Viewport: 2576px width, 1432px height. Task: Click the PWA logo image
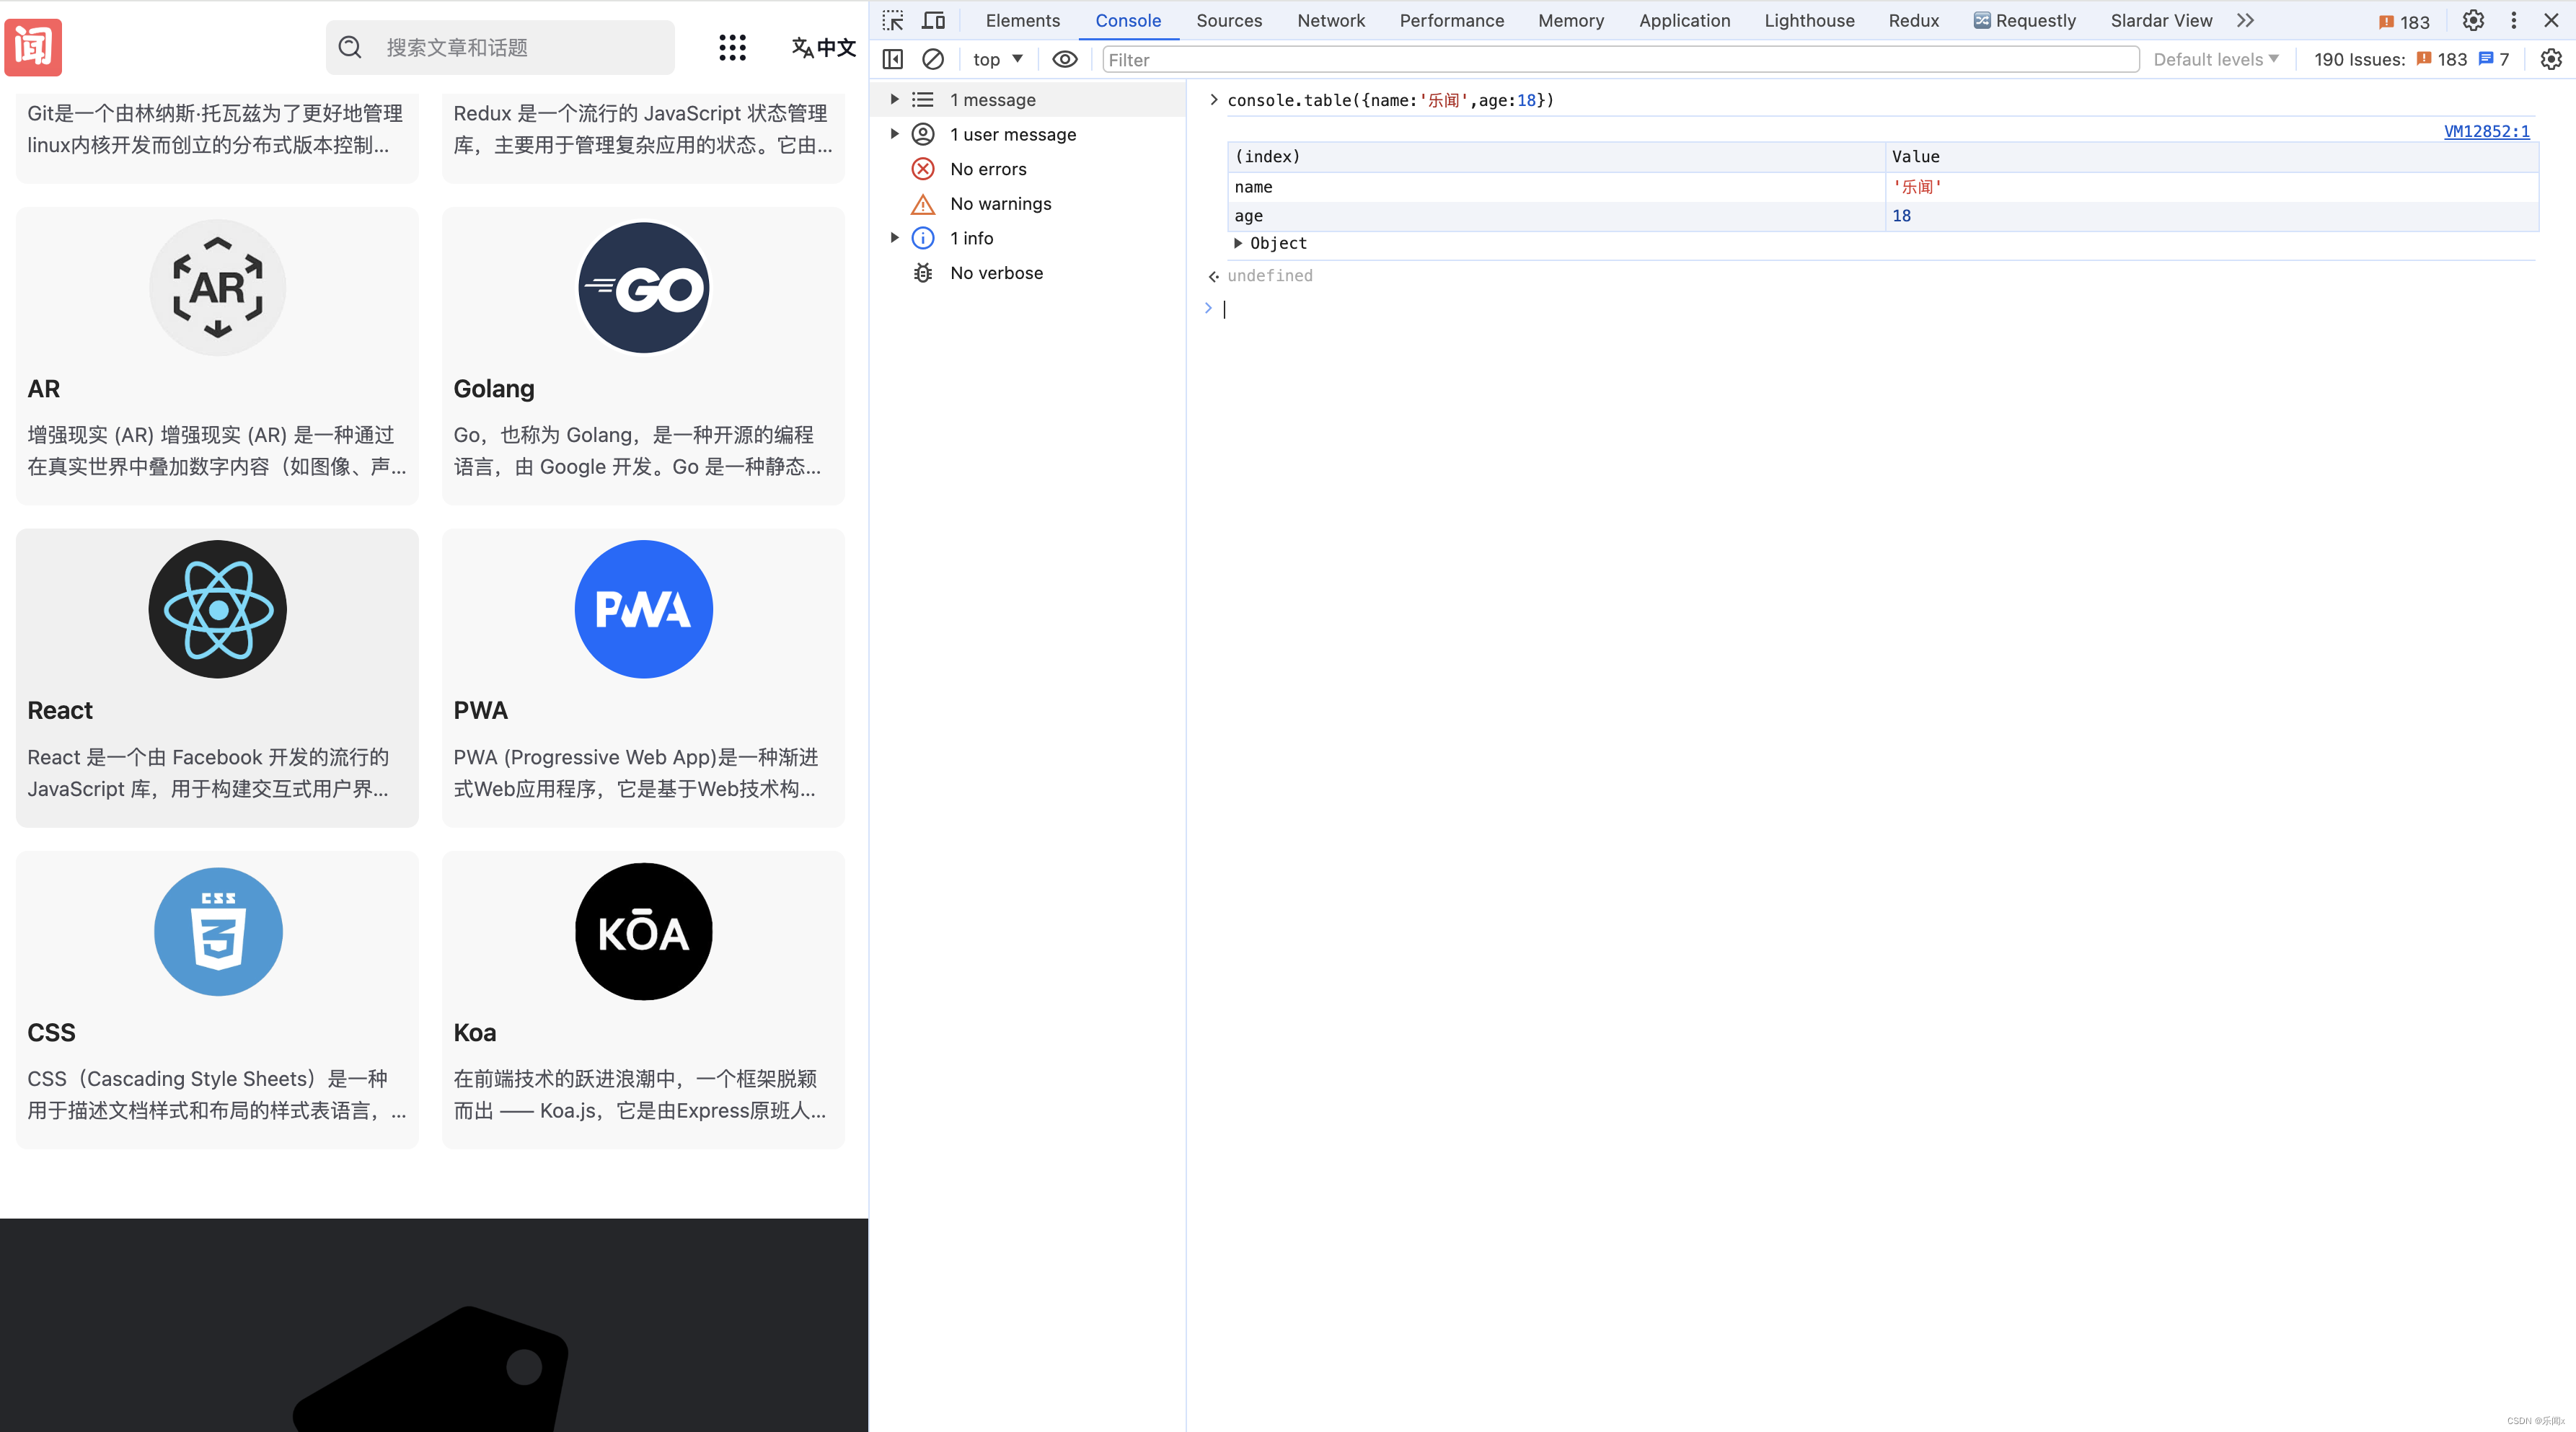tap(644, 609)
